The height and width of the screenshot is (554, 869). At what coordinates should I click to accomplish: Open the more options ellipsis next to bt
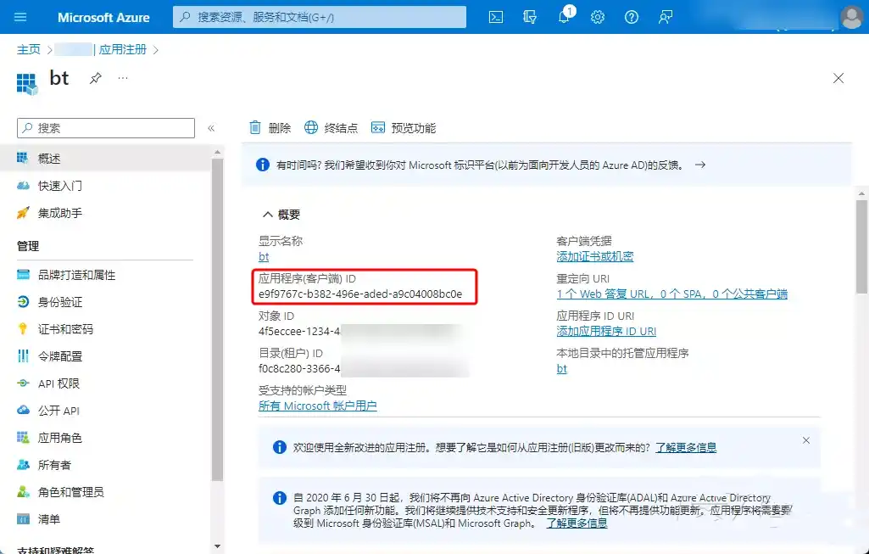pyautogui.click(x=123, y=79)
